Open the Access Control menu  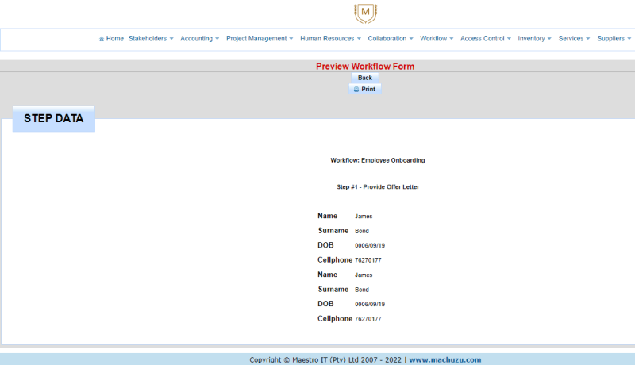(485, 38)
